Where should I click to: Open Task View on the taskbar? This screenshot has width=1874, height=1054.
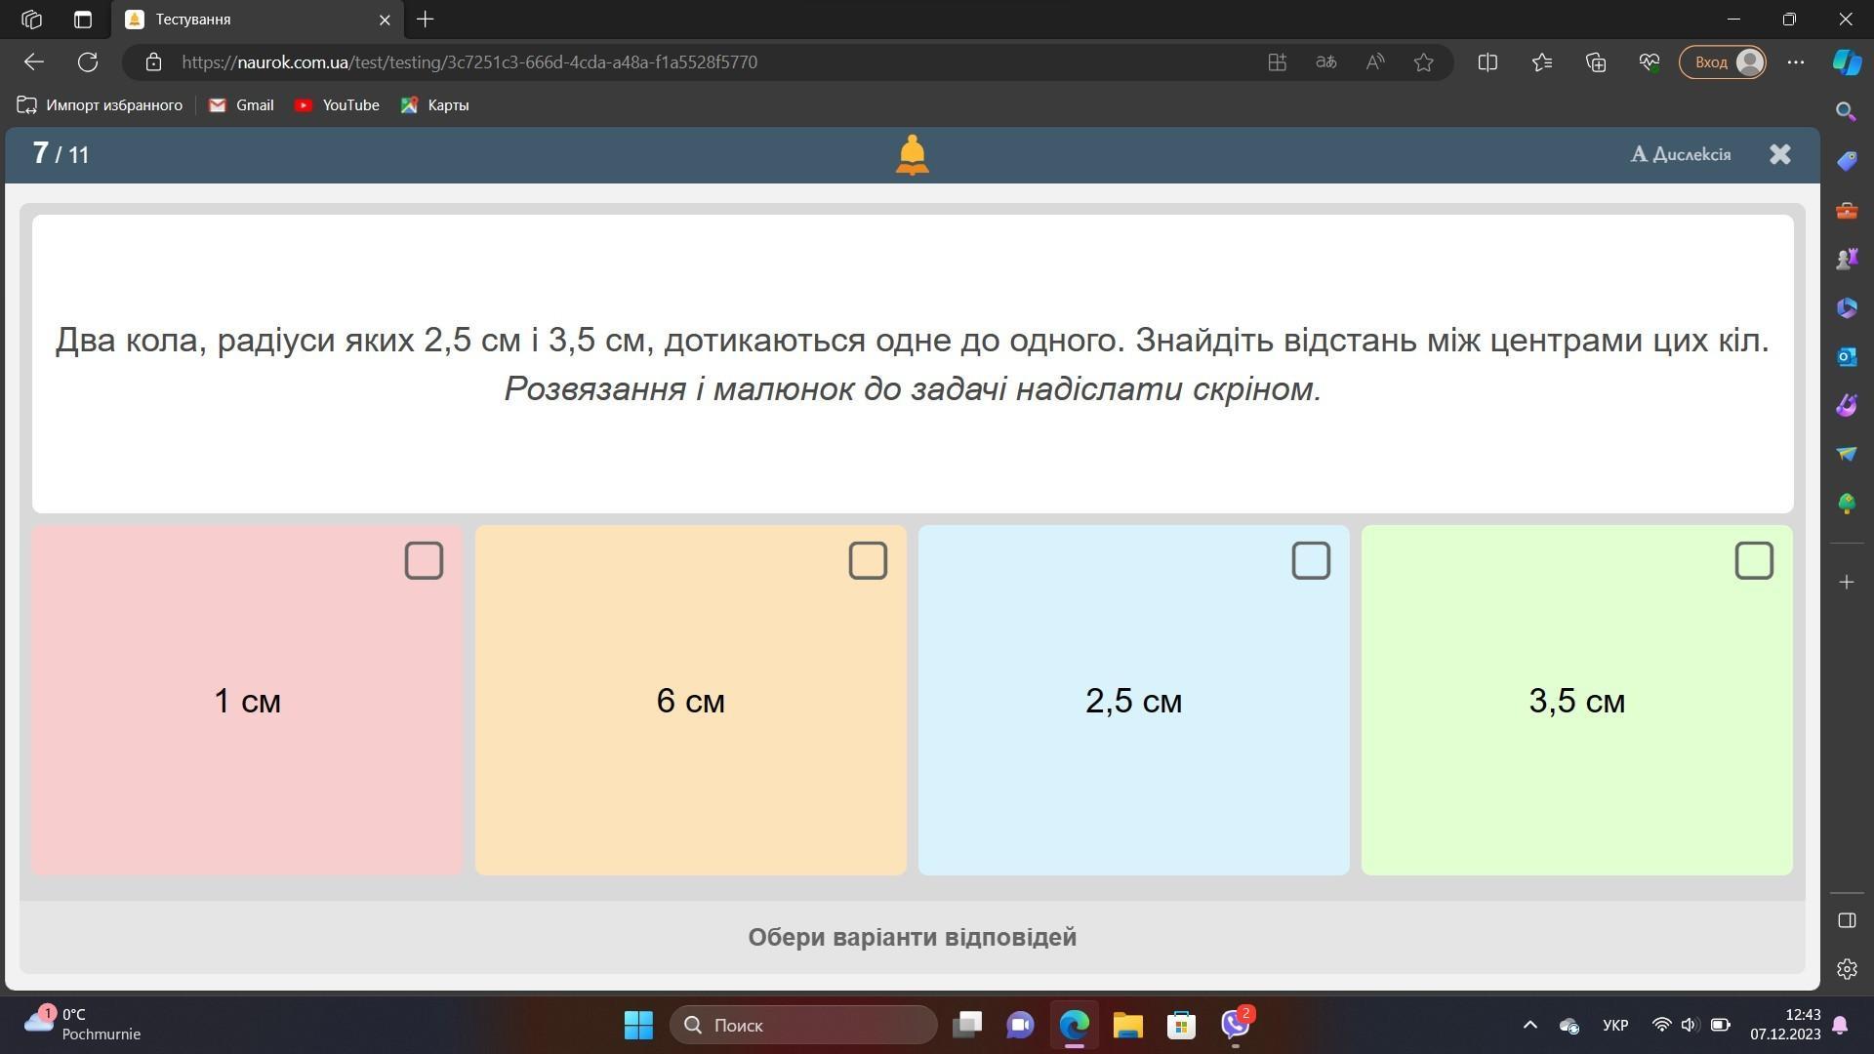967,1025
